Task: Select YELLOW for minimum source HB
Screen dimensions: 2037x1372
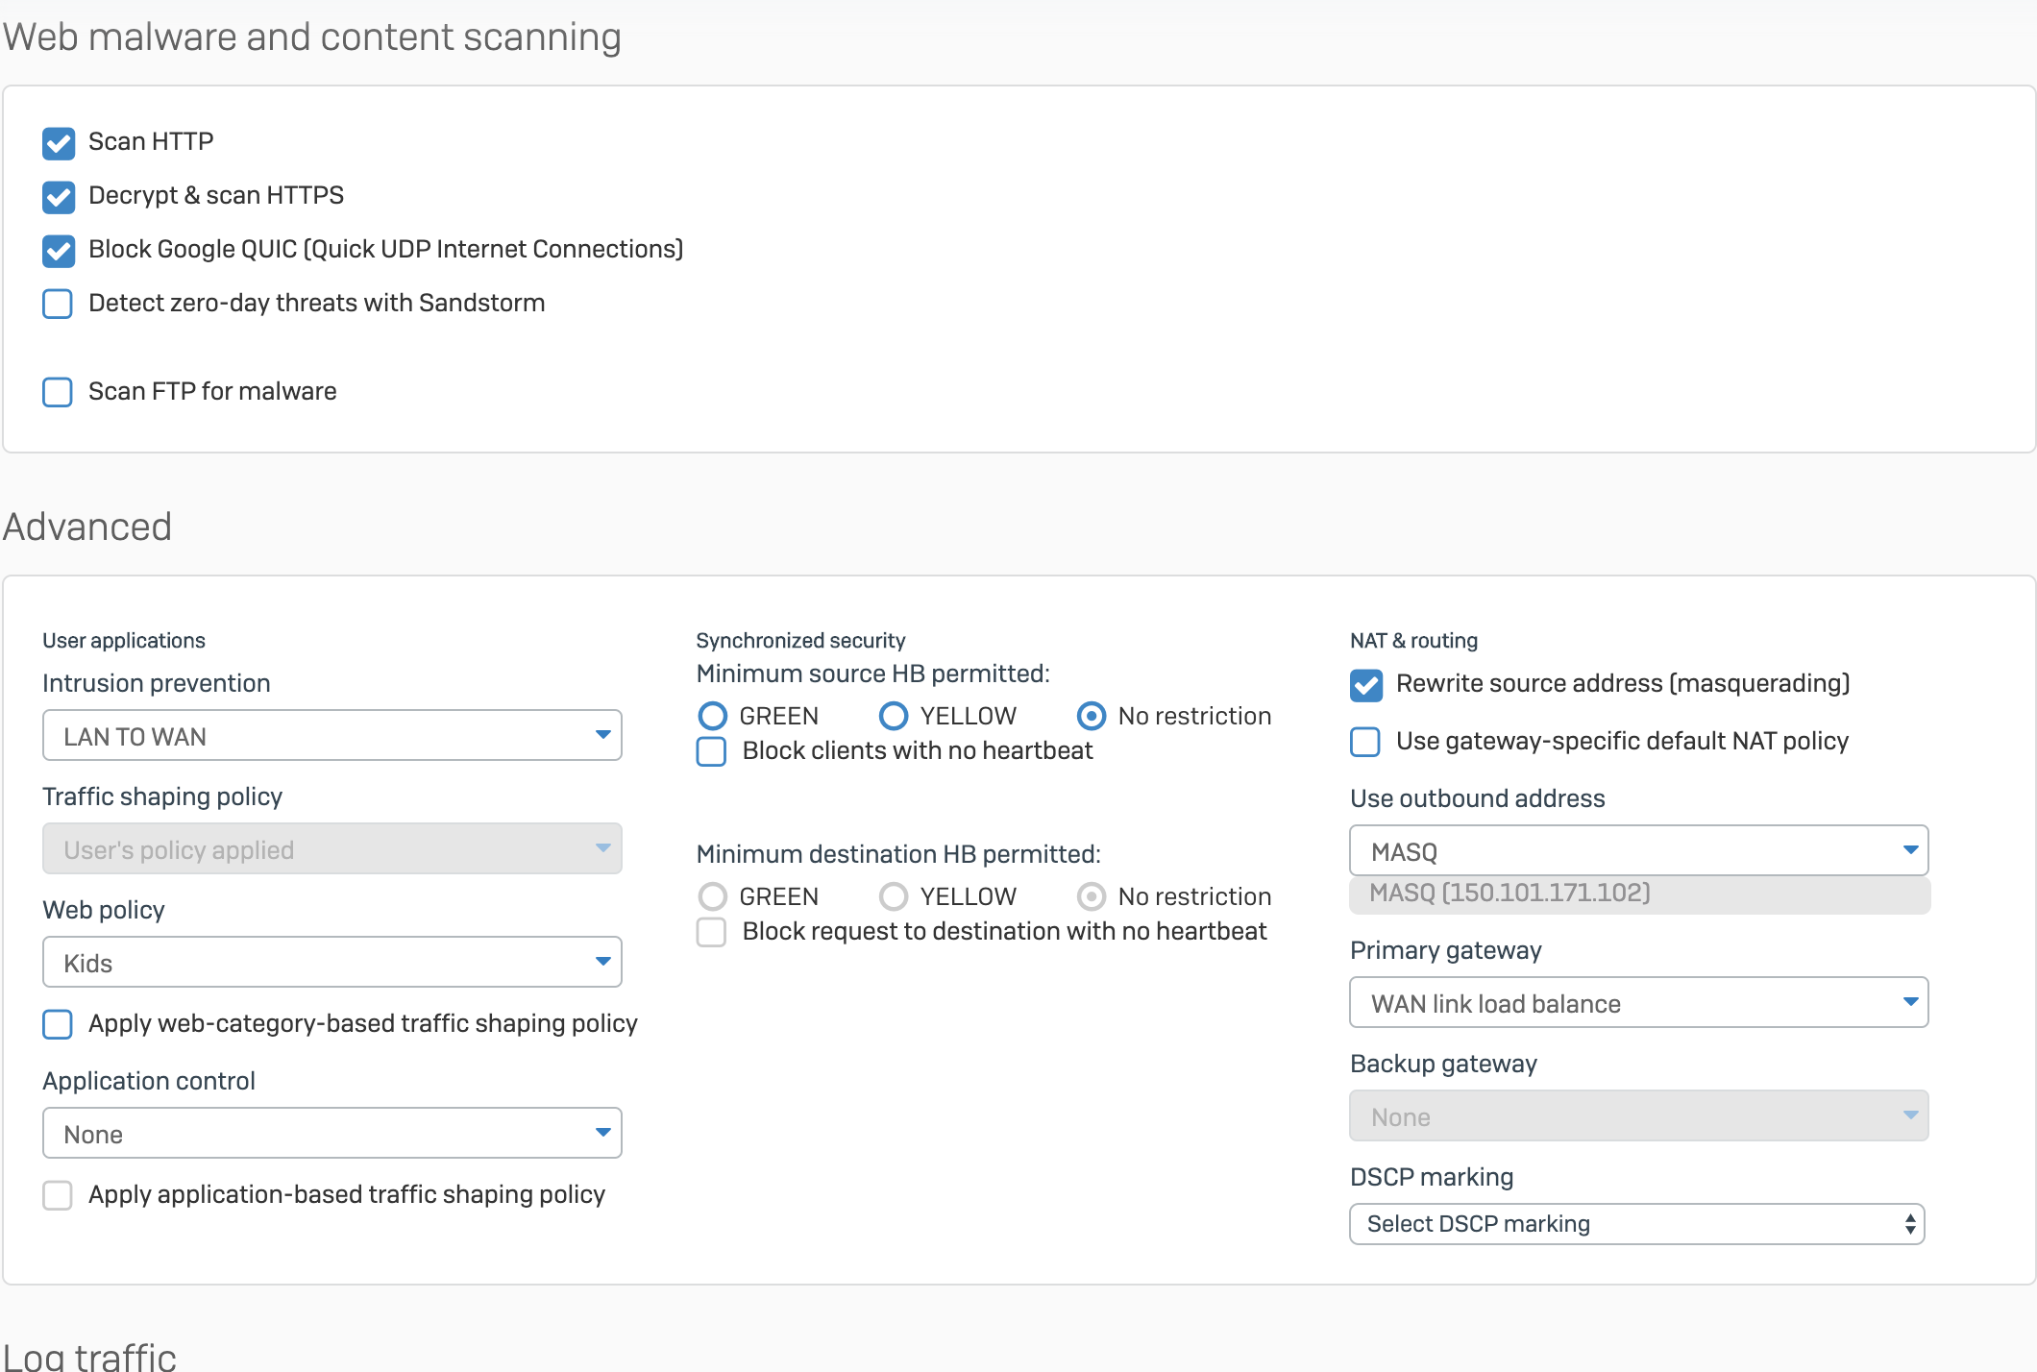Action: tap(894, 716)
